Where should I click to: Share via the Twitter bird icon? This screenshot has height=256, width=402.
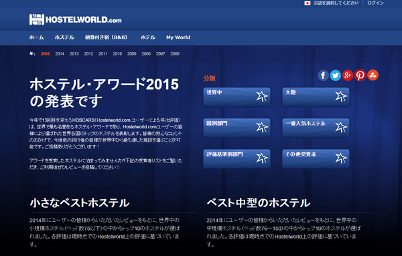pos(336,75)
